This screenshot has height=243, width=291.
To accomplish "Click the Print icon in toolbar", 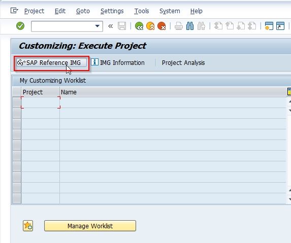I will pos(179,26).
